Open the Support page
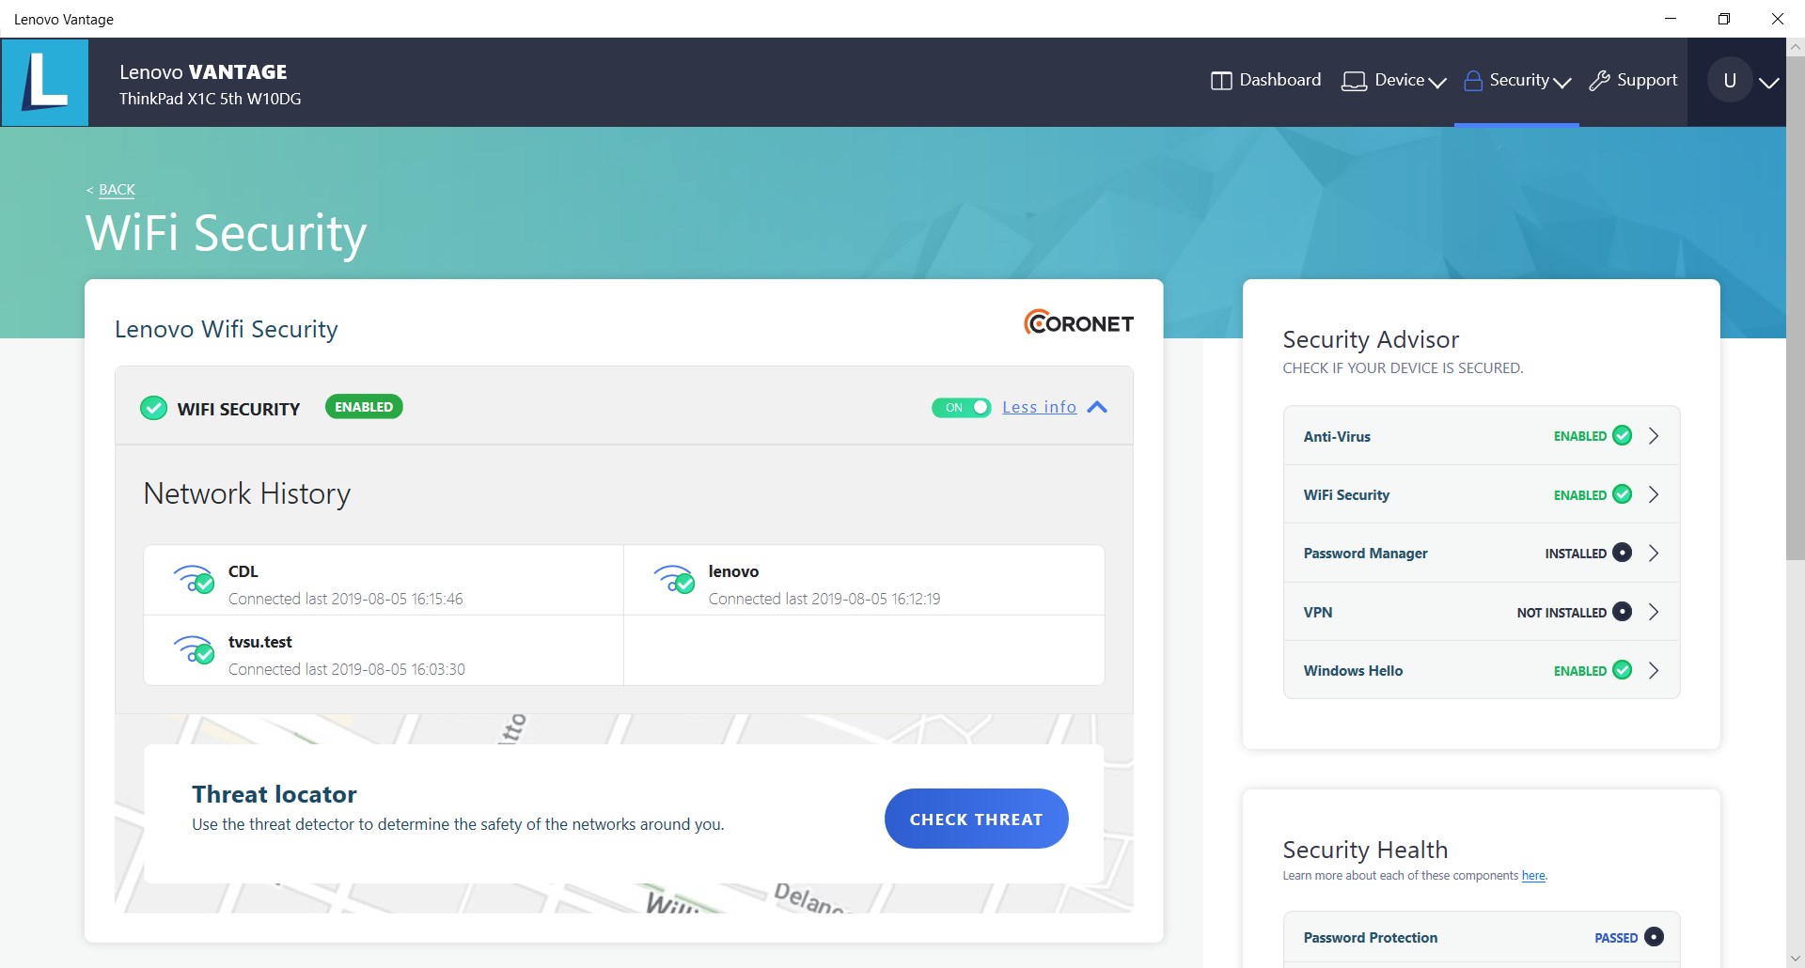Viewport: 1805px width, 968px height. tap(1633, 81)
